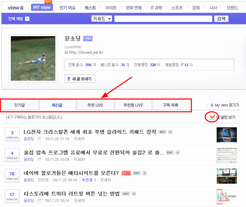This screenshot has height=207, width=246.
Task: Open the LG전자 크리스탈폰 post title
Action: [90, 132]
